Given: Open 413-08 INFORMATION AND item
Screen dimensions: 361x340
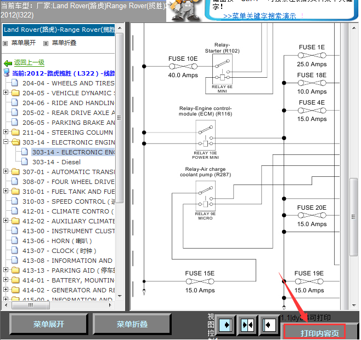Looking at the screenshot, I should click(67, 261).
